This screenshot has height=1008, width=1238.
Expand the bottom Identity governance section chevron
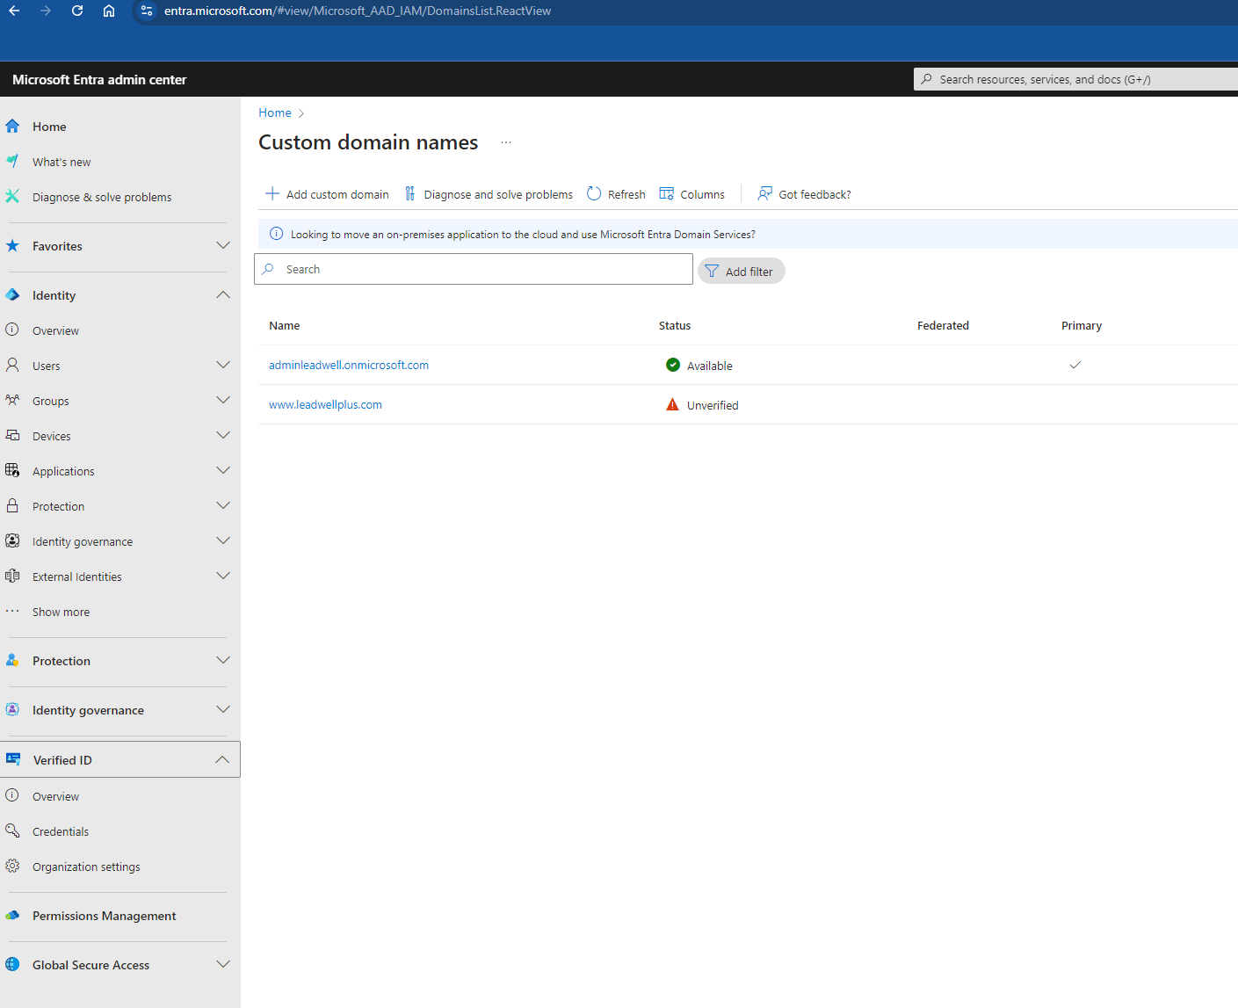[x=223, y=709]
